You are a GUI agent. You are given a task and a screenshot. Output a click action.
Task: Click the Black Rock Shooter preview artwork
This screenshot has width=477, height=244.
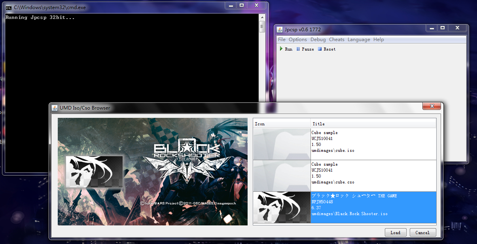point(153,172)
